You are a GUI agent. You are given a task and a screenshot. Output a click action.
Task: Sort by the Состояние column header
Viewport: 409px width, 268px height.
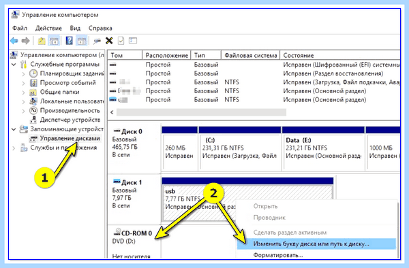[x=340, y=55]
